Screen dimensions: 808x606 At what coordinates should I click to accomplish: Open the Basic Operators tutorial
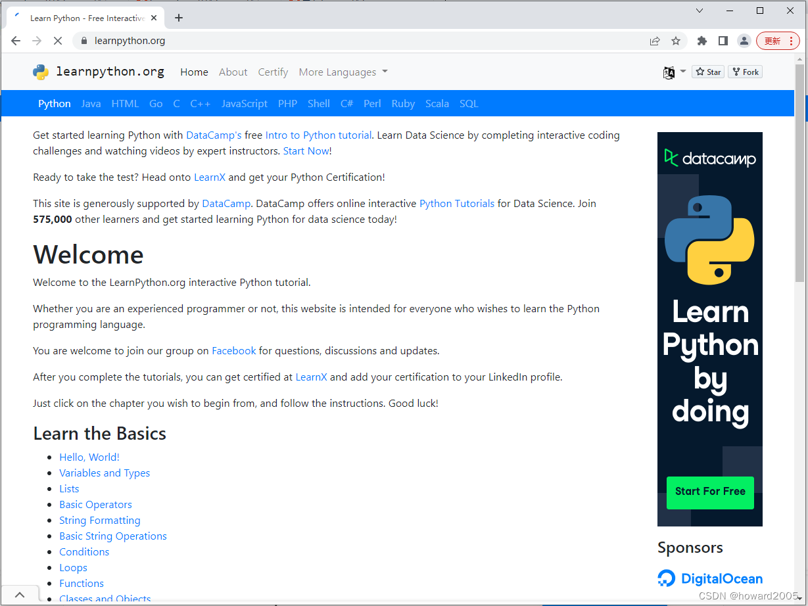(x=95, y=505)
